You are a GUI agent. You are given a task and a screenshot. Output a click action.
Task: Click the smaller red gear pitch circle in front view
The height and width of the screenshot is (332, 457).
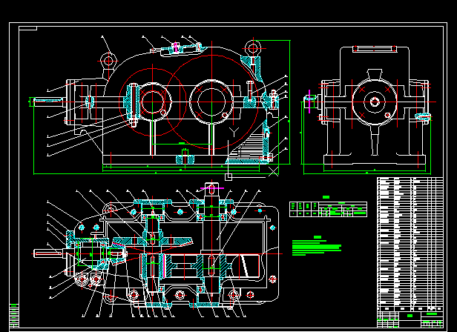152,102
